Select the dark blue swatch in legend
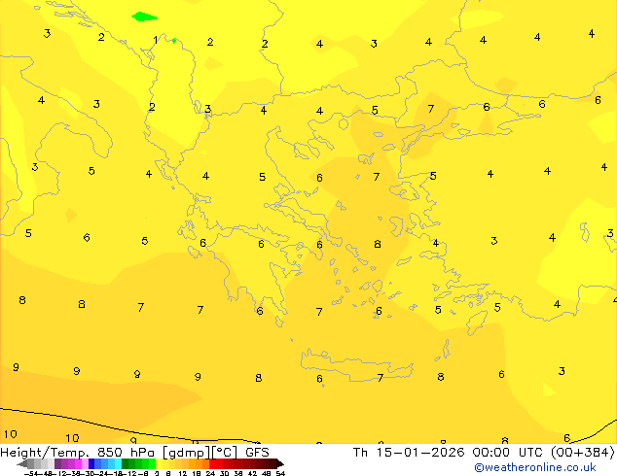Screen dimensions: 617x476 (91, 463)
